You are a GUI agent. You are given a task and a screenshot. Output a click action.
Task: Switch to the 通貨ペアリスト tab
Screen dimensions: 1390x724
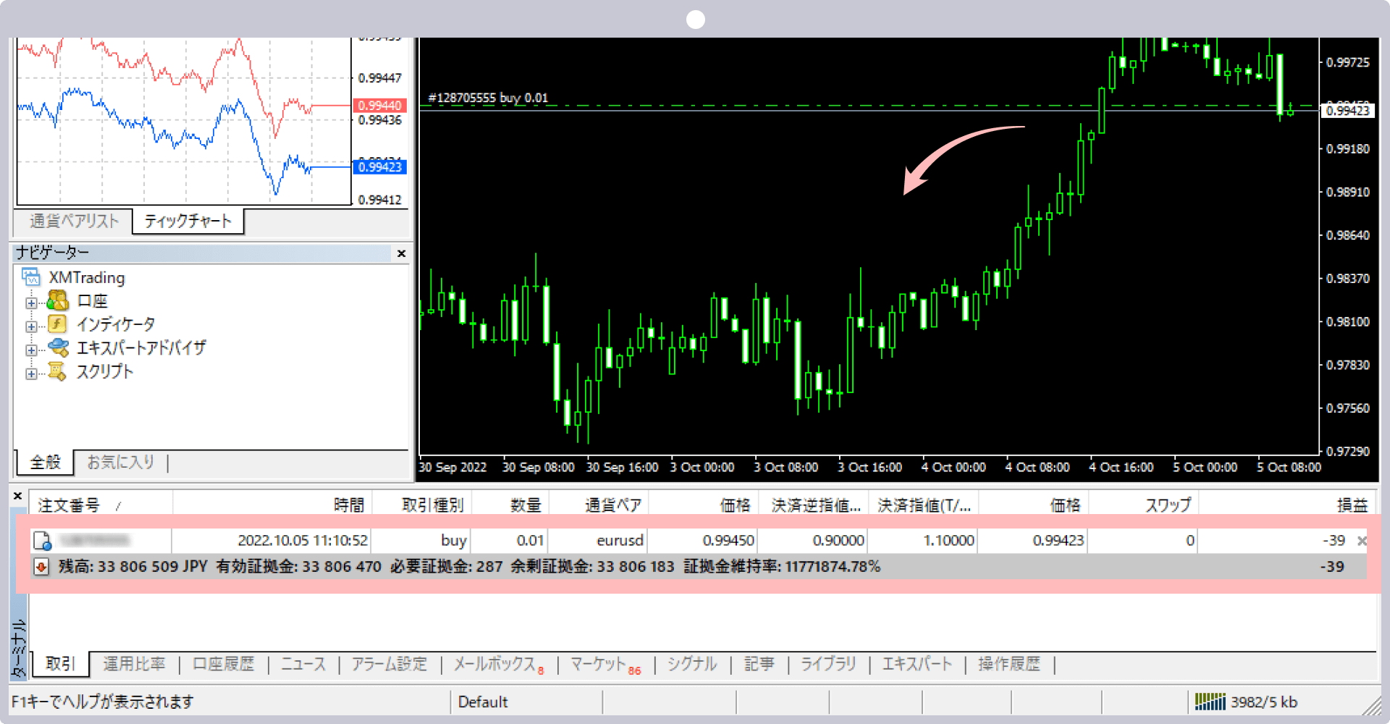click(74, 222)
